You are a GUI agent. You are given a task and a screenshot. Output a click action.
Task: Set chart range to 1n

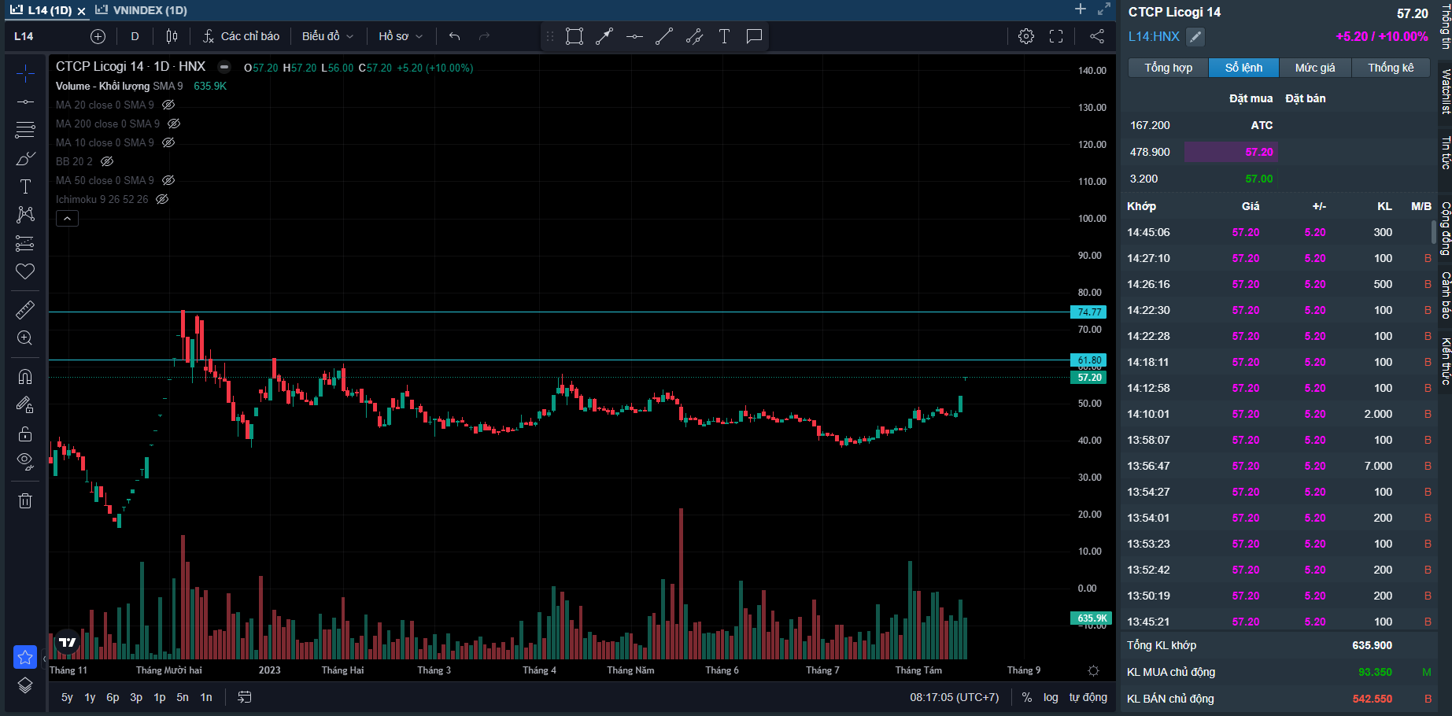coord(206,697)
